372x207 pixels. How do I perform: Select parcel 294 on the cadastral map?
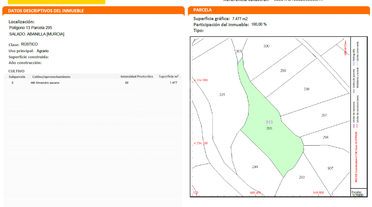click(255, 167)
